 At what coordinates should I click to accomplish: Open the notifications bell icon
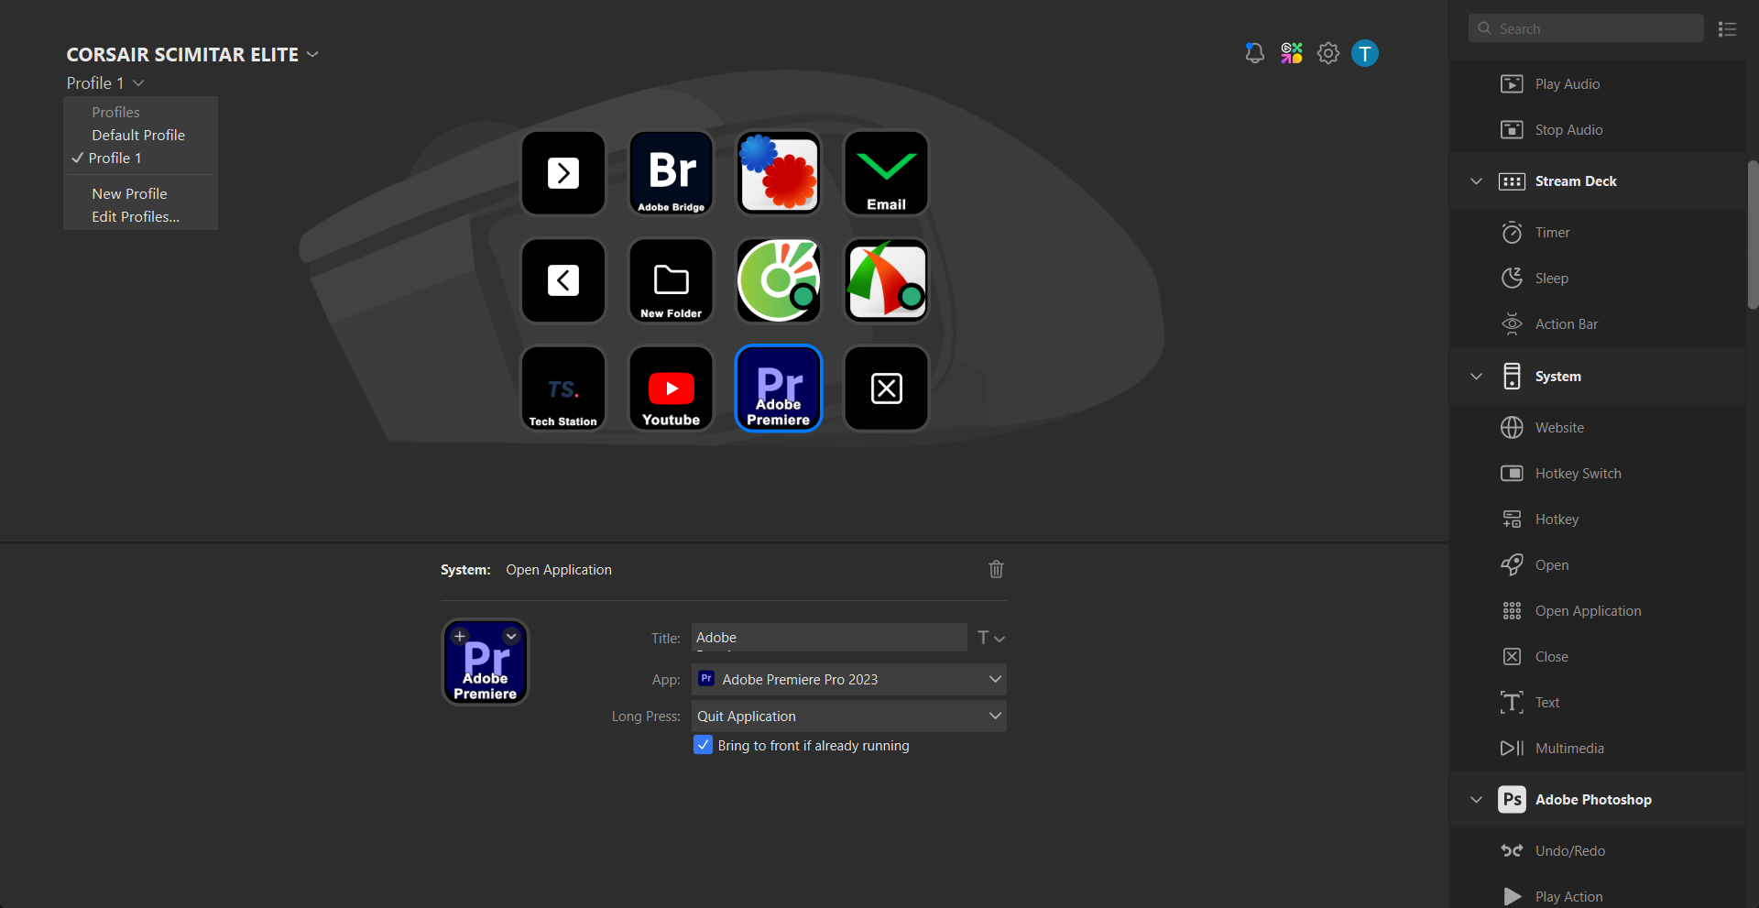click(1254, 54)
